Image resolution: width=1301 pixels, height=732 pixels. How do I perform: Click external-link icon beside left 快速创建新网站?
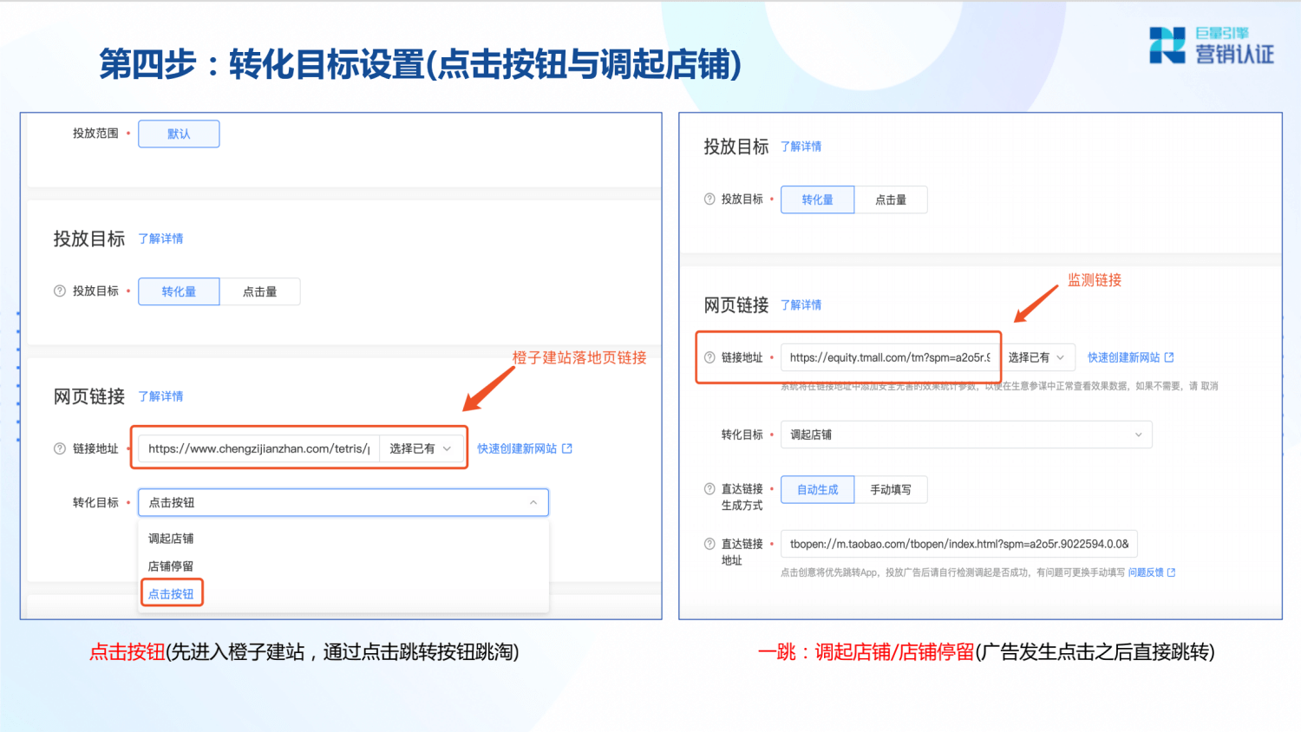point(567,448)
